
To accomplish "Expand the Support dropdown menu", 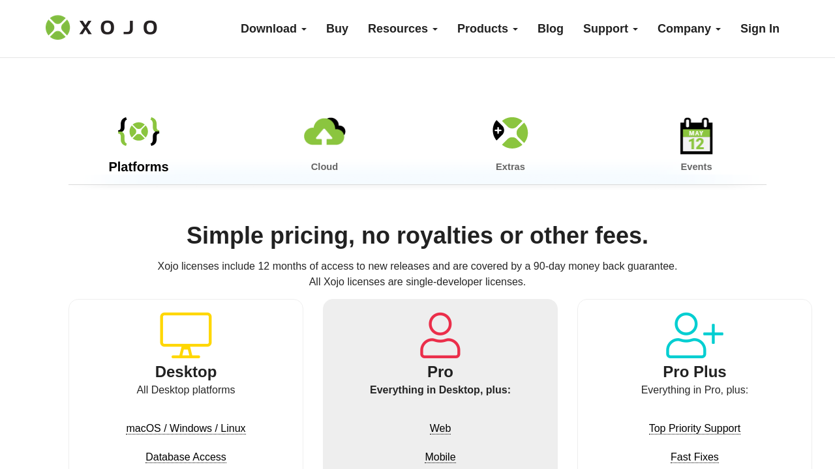I will 610,29.
